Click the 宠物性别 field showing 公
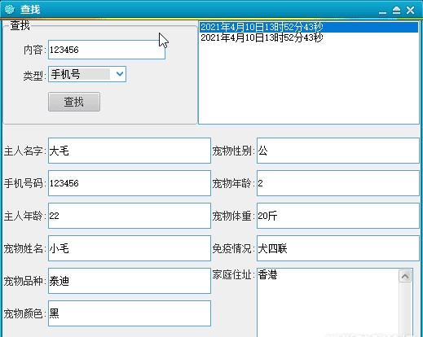 338,151
